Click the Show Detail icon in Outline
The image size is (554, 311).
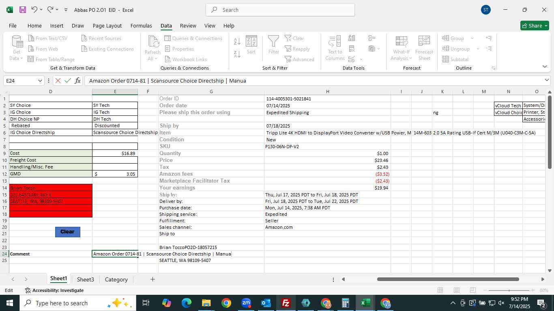tap(489, 38)
